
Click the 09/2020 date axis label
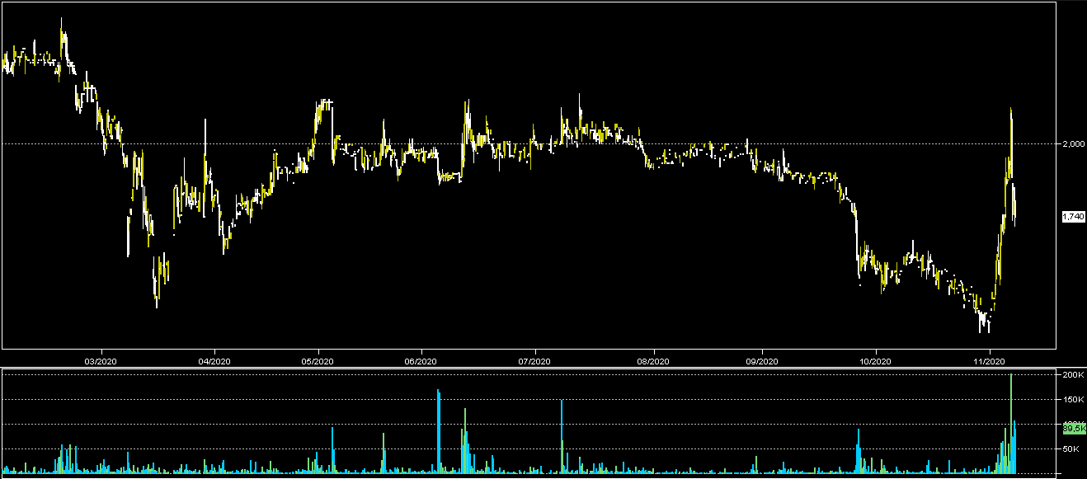point(762,360)
